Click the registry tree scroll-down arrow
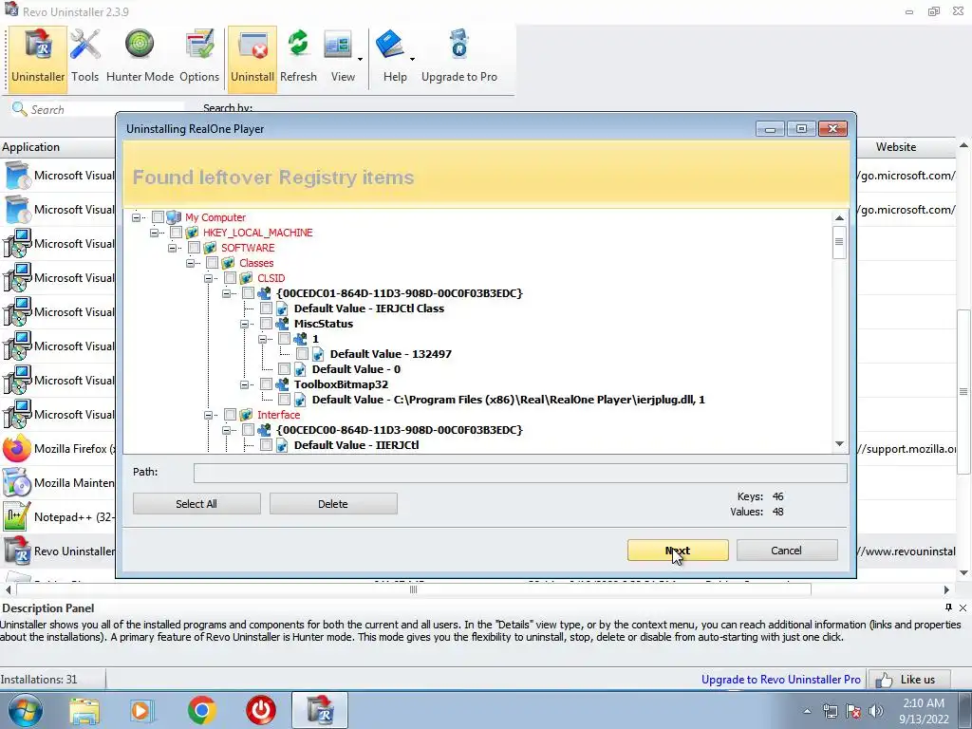This screenshot has height=729, width=972. [x=839, y=444]
